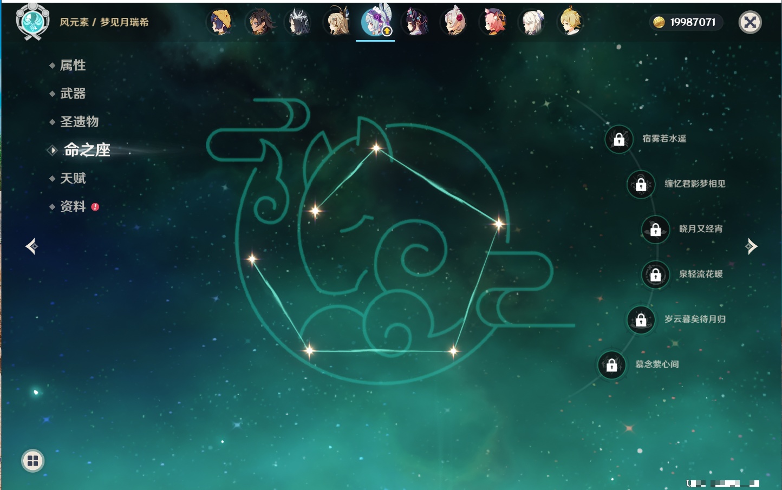The width and height of the screenshot is (782, 490).
Task: Select the pink-haired cat-ear character avatar
Action: tap(493, 22)
